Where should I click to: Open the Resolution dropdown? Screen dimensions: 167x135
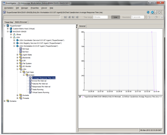145,17
